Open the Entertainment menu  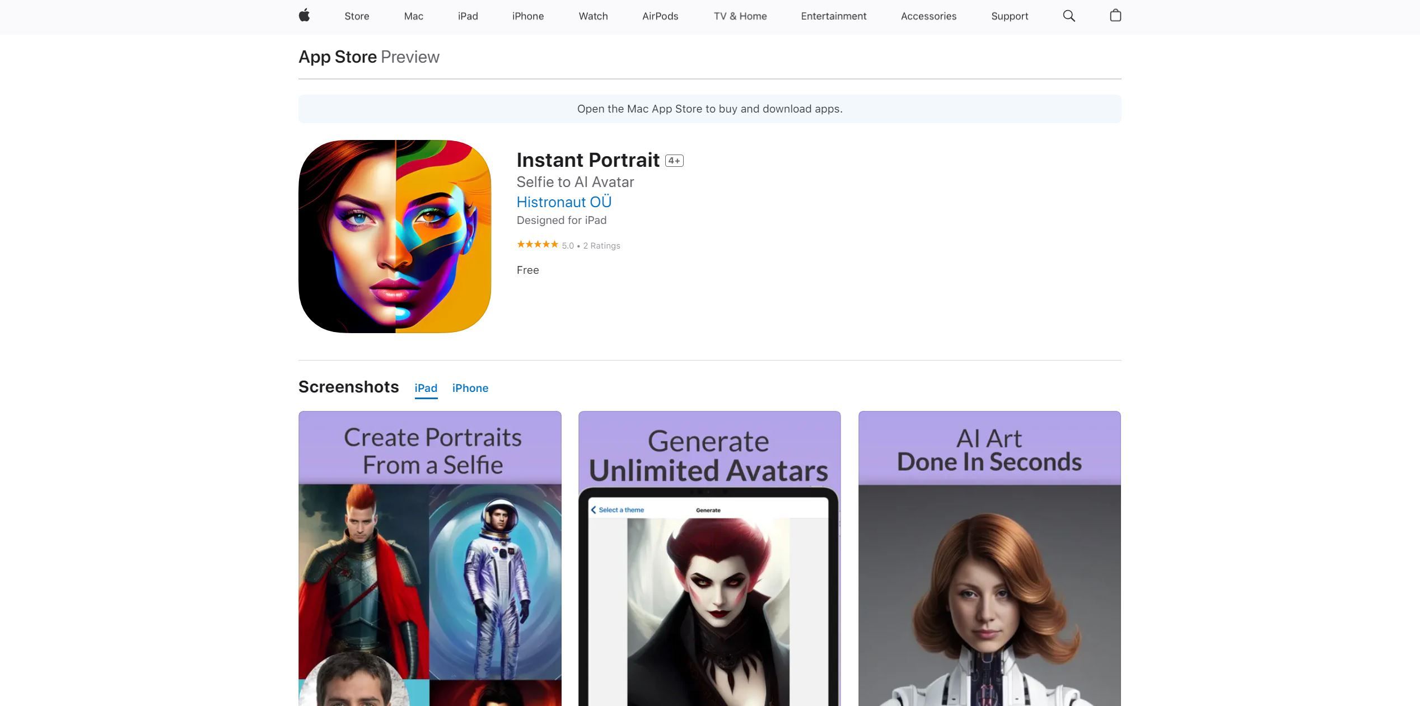pos(833,16)
